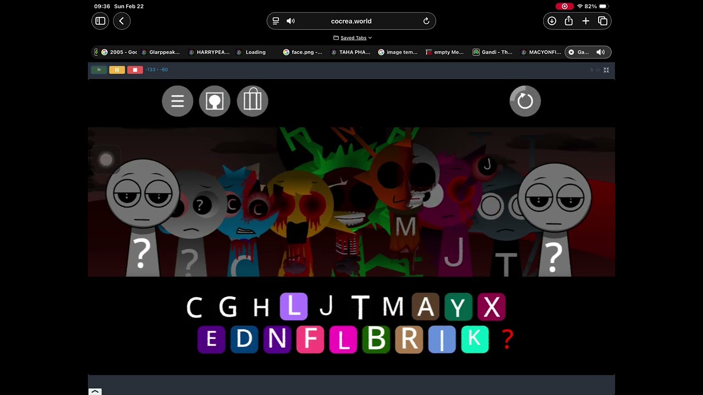Switch to the image tem tab
This screenshot has height=395, width=703.
pyautogui.click(x=398, y=52)
